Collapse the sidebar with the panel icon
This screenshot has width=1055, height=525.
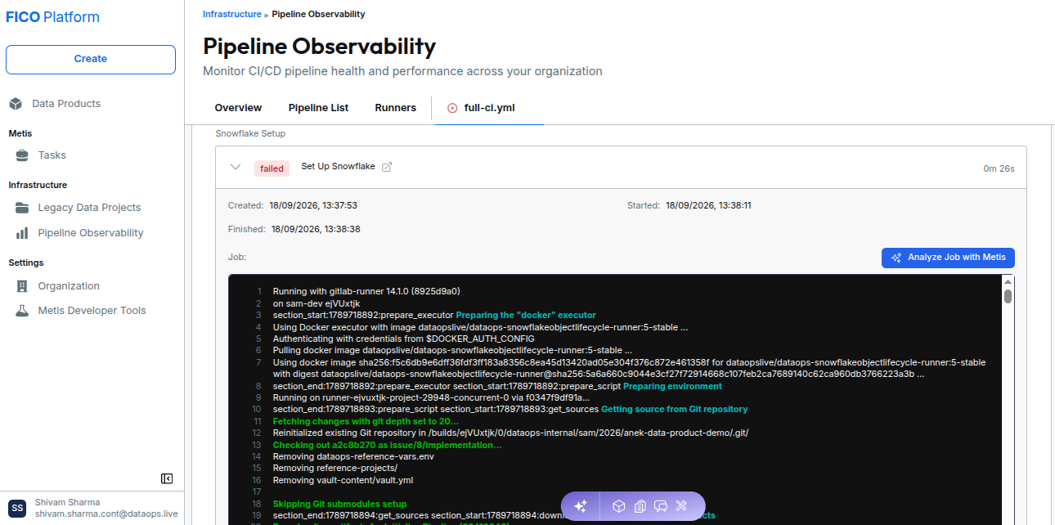pyautogui.click(x=167, y=478)
